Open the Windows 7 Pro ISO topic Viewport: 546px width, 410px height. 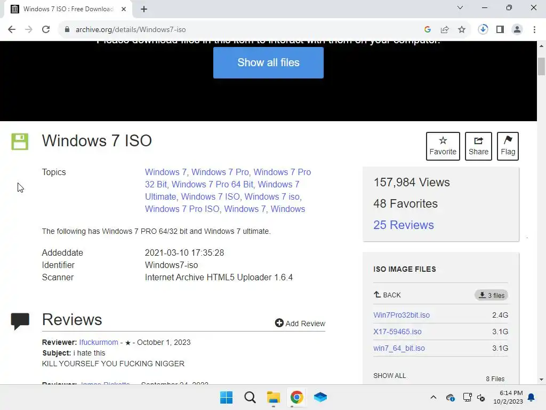click(x=182, y=209)
